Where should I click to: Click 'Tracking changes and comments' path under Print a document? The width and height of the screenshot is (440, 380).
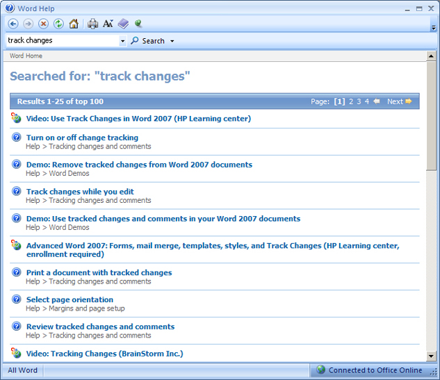click(100, 281)
